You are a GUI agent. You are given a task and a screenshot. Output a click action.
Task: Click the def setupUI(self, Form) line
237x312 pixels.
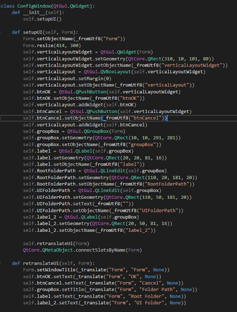45,32
